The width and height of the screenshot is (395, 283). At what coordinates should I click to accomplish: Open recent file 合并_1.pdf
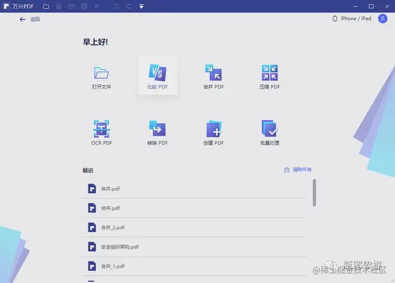194,266
